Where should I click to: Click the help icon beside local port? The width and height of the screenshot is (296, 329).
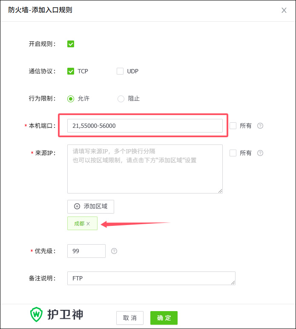[260, 126]
